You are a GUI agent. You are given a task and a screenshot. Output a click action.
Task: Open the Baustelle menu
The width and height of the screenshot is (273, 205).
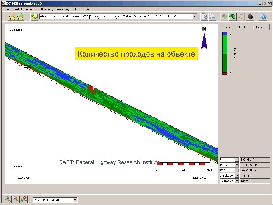point(17,9)
